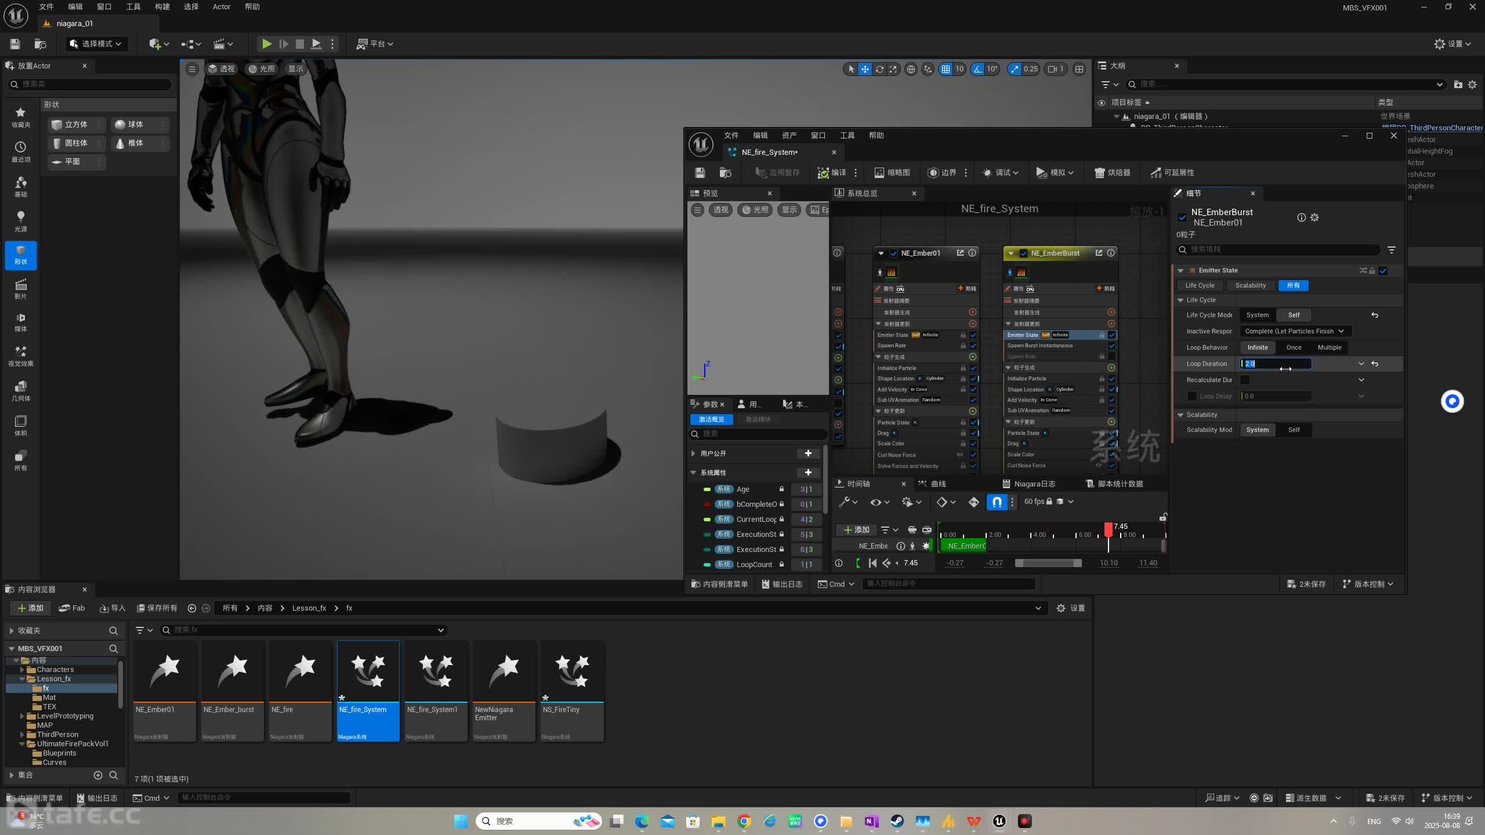The width and height of the screenshot is (1485, 835).
Task: Select the 几何体 geometry category icon
Action: pos(21,390)
